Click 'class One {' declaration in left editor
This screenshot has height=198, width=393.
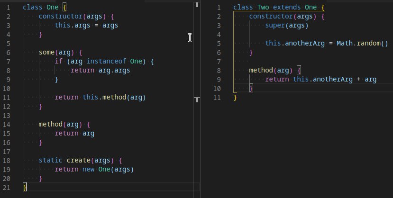45,8
